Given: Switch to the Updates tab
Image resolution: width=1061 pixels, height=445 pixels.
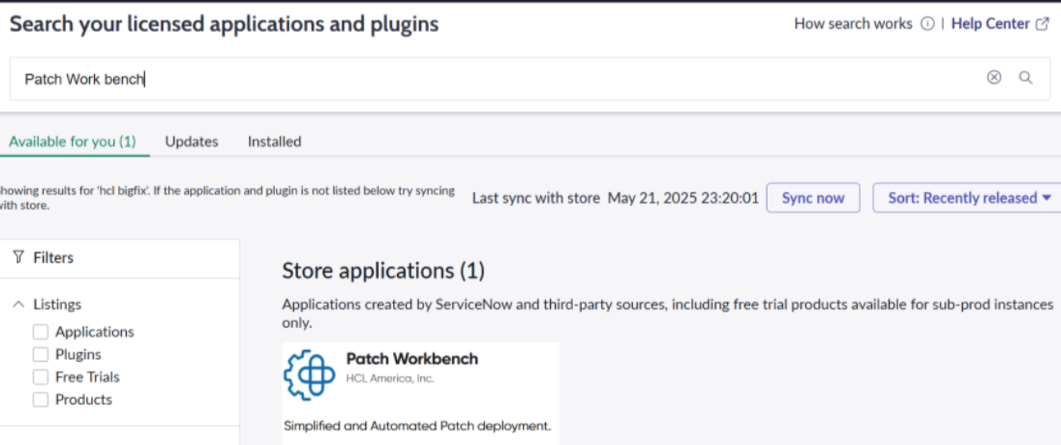Looking at the screenshot, I should (191, 141).
